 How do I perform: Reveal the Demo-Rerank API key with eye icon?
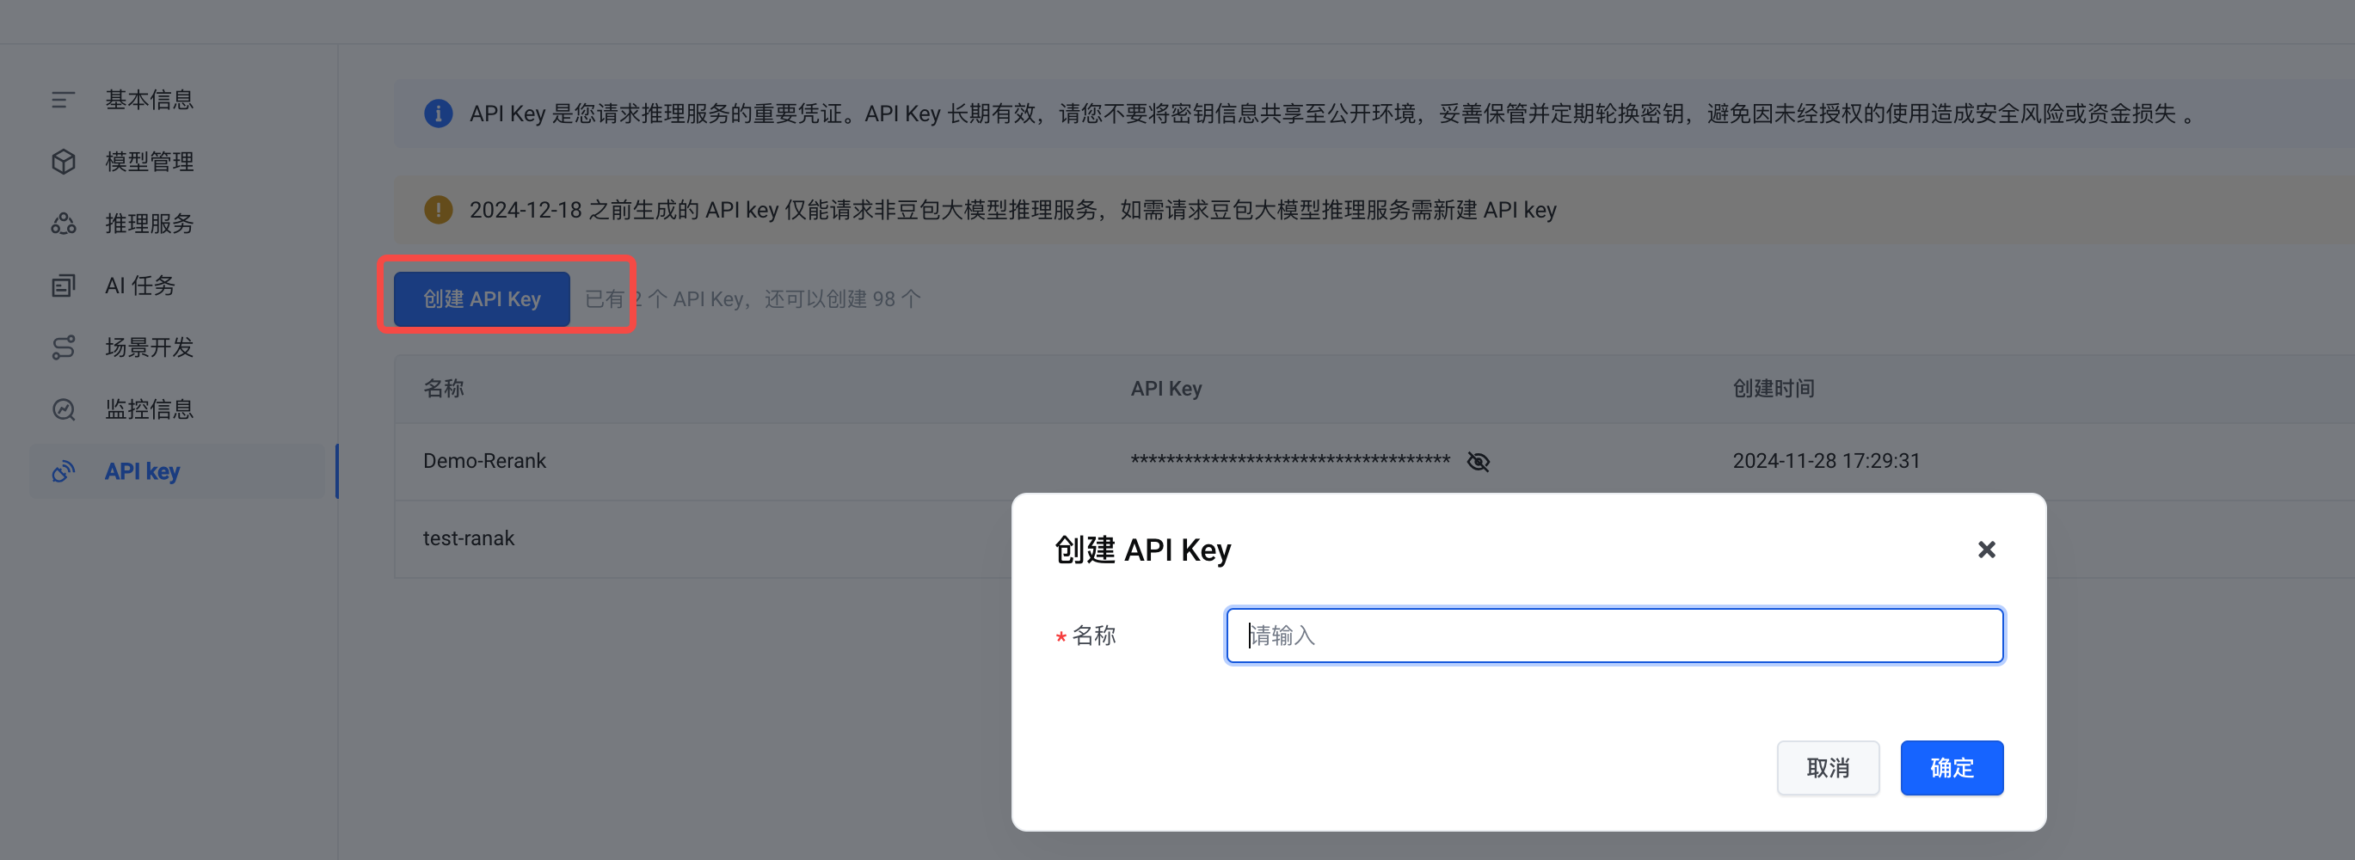click(1478, 462)
